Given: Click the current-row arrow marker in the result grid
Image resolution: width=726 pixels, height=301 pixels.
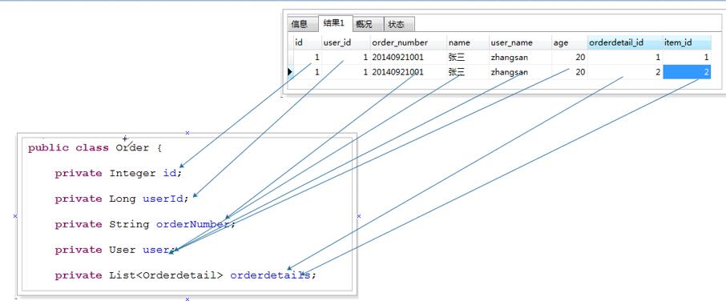Looking at the screenshot, I should coord(290,72).
